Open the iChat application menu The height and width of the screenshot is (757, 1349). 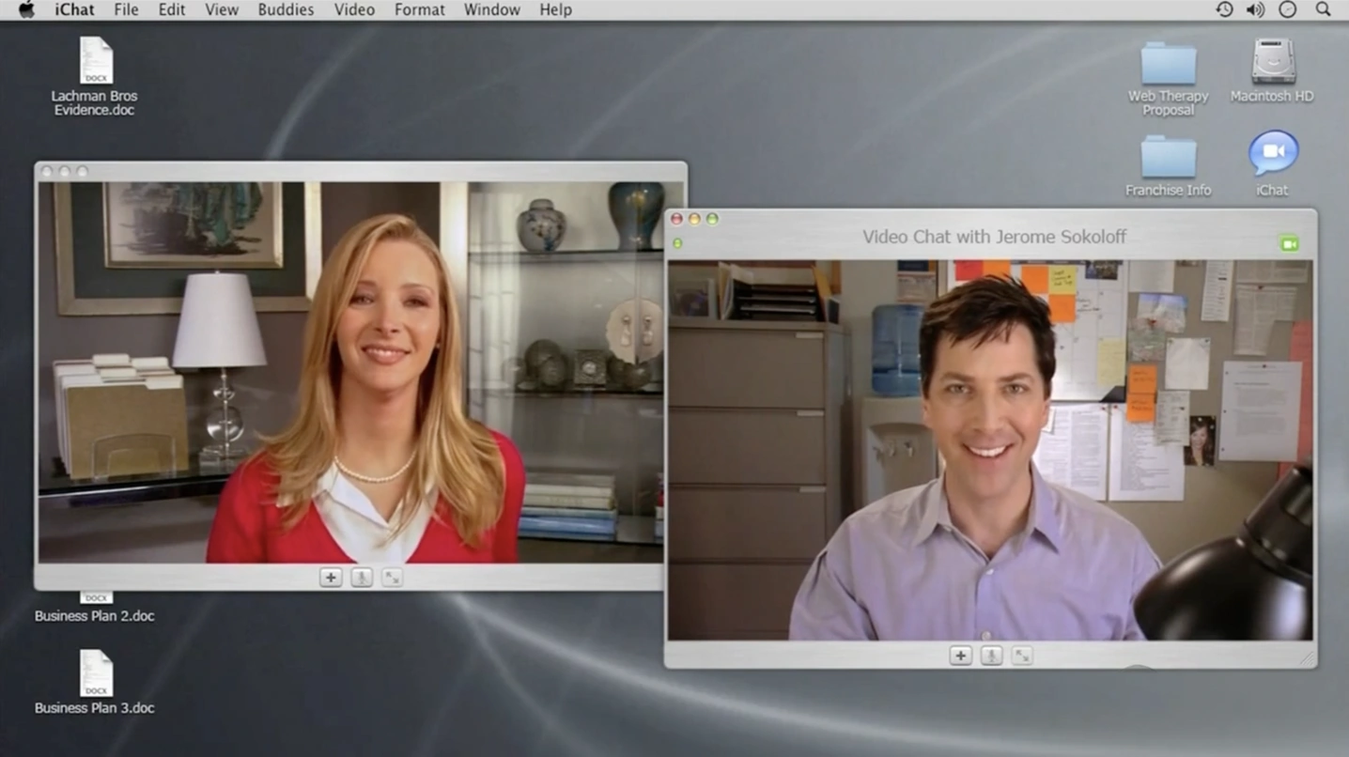point(74,9)
